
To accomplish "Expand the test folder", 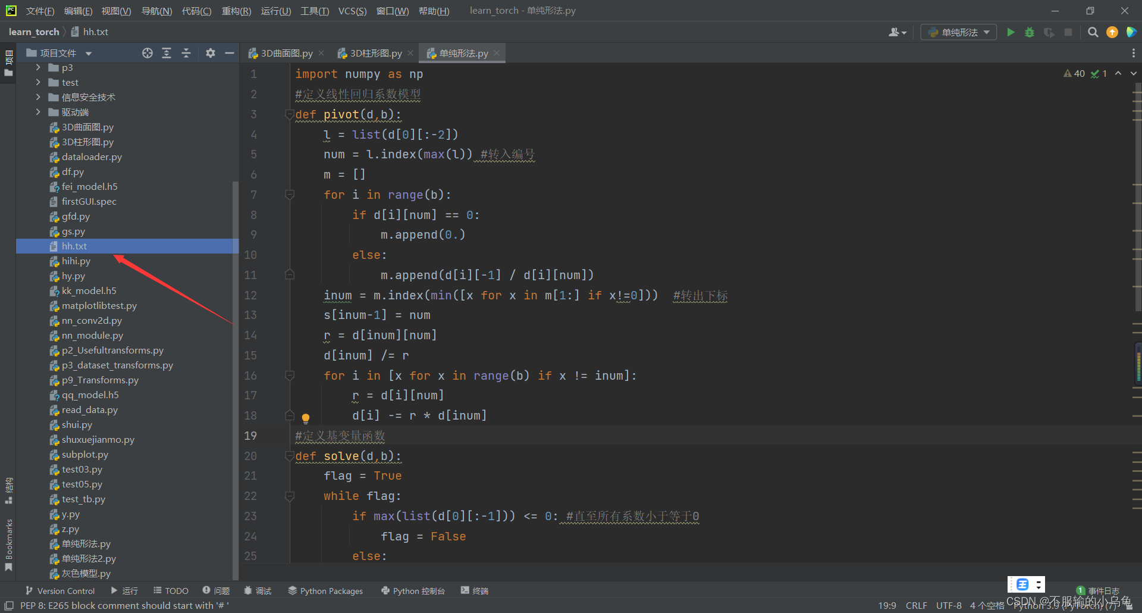I will pyautogui.click(x=38, y=82).
